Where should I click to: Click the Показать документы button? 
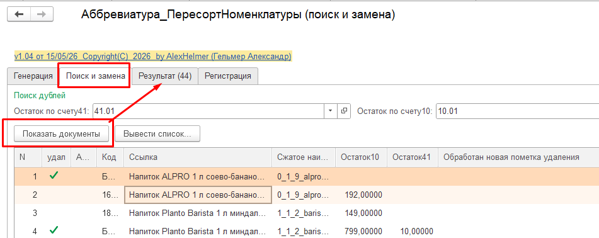click(x=61, y=134)
